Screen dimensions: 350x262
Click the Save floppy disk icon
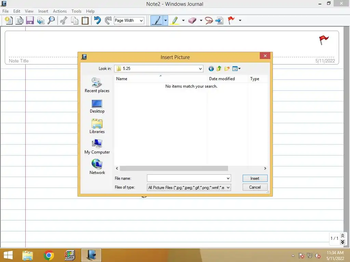(x=30, y=20)
